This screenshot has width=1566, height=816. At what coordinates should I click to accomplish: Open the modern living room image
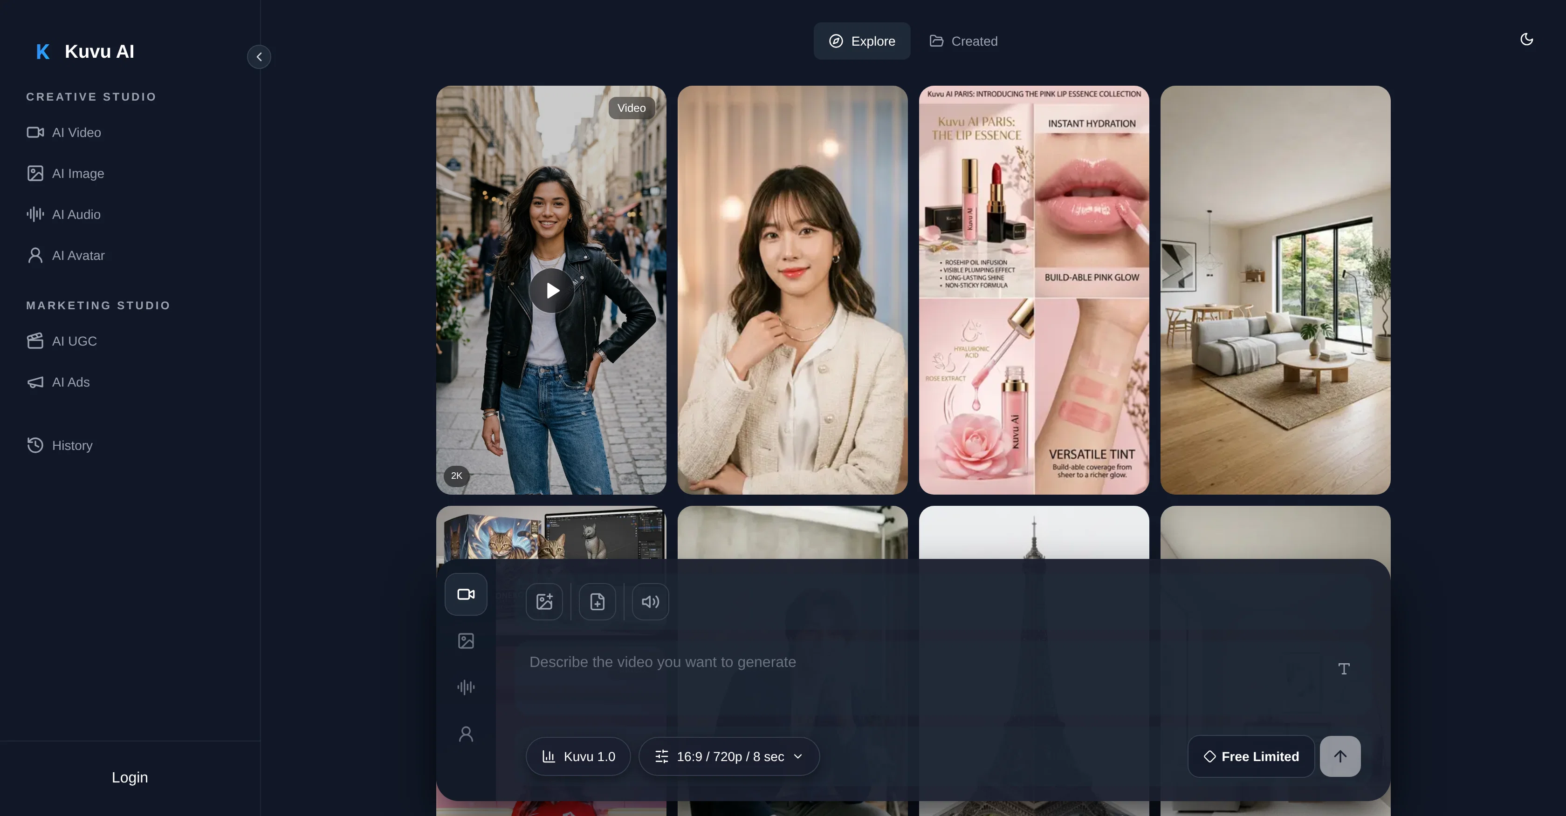pyautogui.click(x=1275, y=290)
